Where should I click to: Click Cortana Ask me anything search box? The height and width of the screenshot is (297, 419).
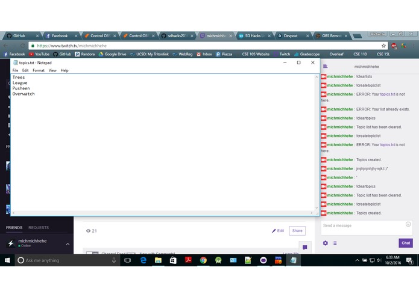(x=67, y=260)
